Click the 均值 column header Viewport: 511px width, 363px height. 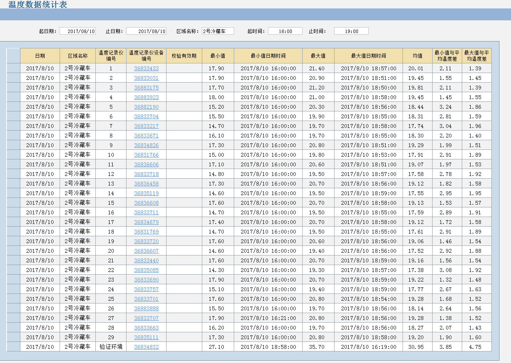417,56
